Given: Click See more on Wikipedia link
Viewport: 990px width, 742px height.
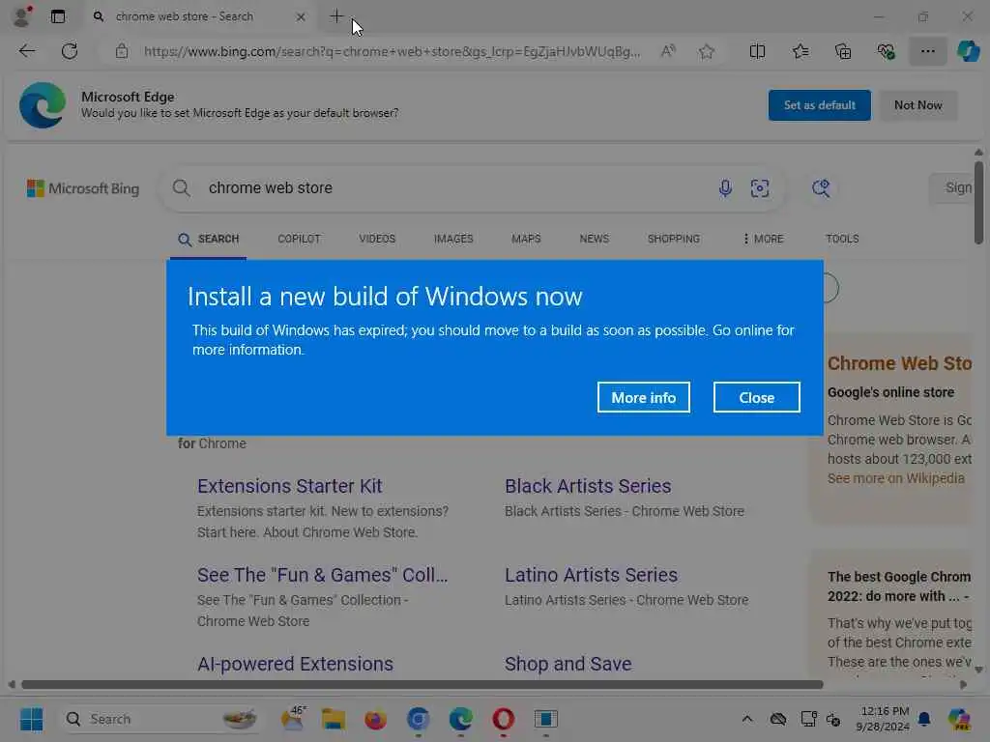Looking at the screenshot, I should [896, 478].
